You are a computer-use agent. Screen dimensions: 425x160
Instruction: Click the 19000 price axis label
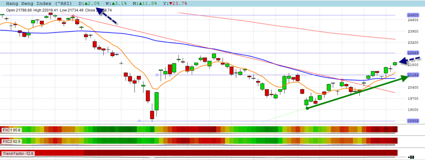pyautogui.click(x=413, y=110)
